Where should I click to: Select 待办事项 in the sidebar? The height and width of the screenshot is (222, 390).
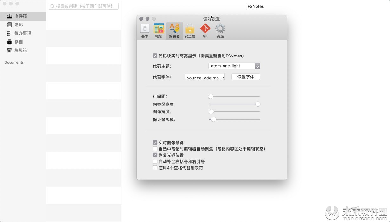tap(23, 33)
